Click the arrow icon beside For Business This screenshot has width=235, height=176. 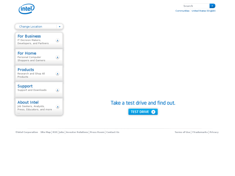click(58, 40)
